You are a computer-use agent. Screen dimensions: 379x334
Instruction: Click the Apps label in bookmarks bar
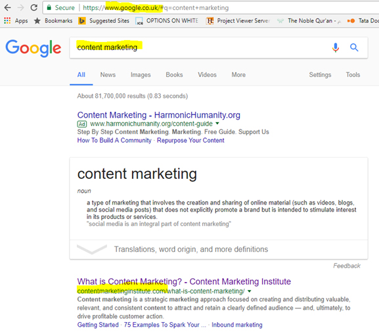tap(21, 21)
